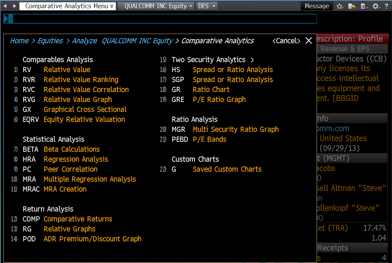Click the "Ratio Analysis" section heading
The width and height of the screenshot is (392, 263).
coord(194,119)
